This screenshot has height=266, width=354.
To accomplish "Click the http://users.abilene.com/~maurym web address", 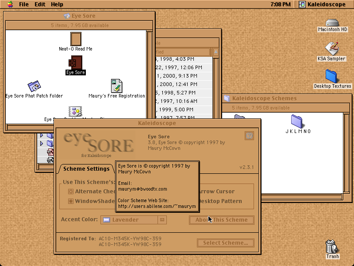I will [x=157, y=206].
